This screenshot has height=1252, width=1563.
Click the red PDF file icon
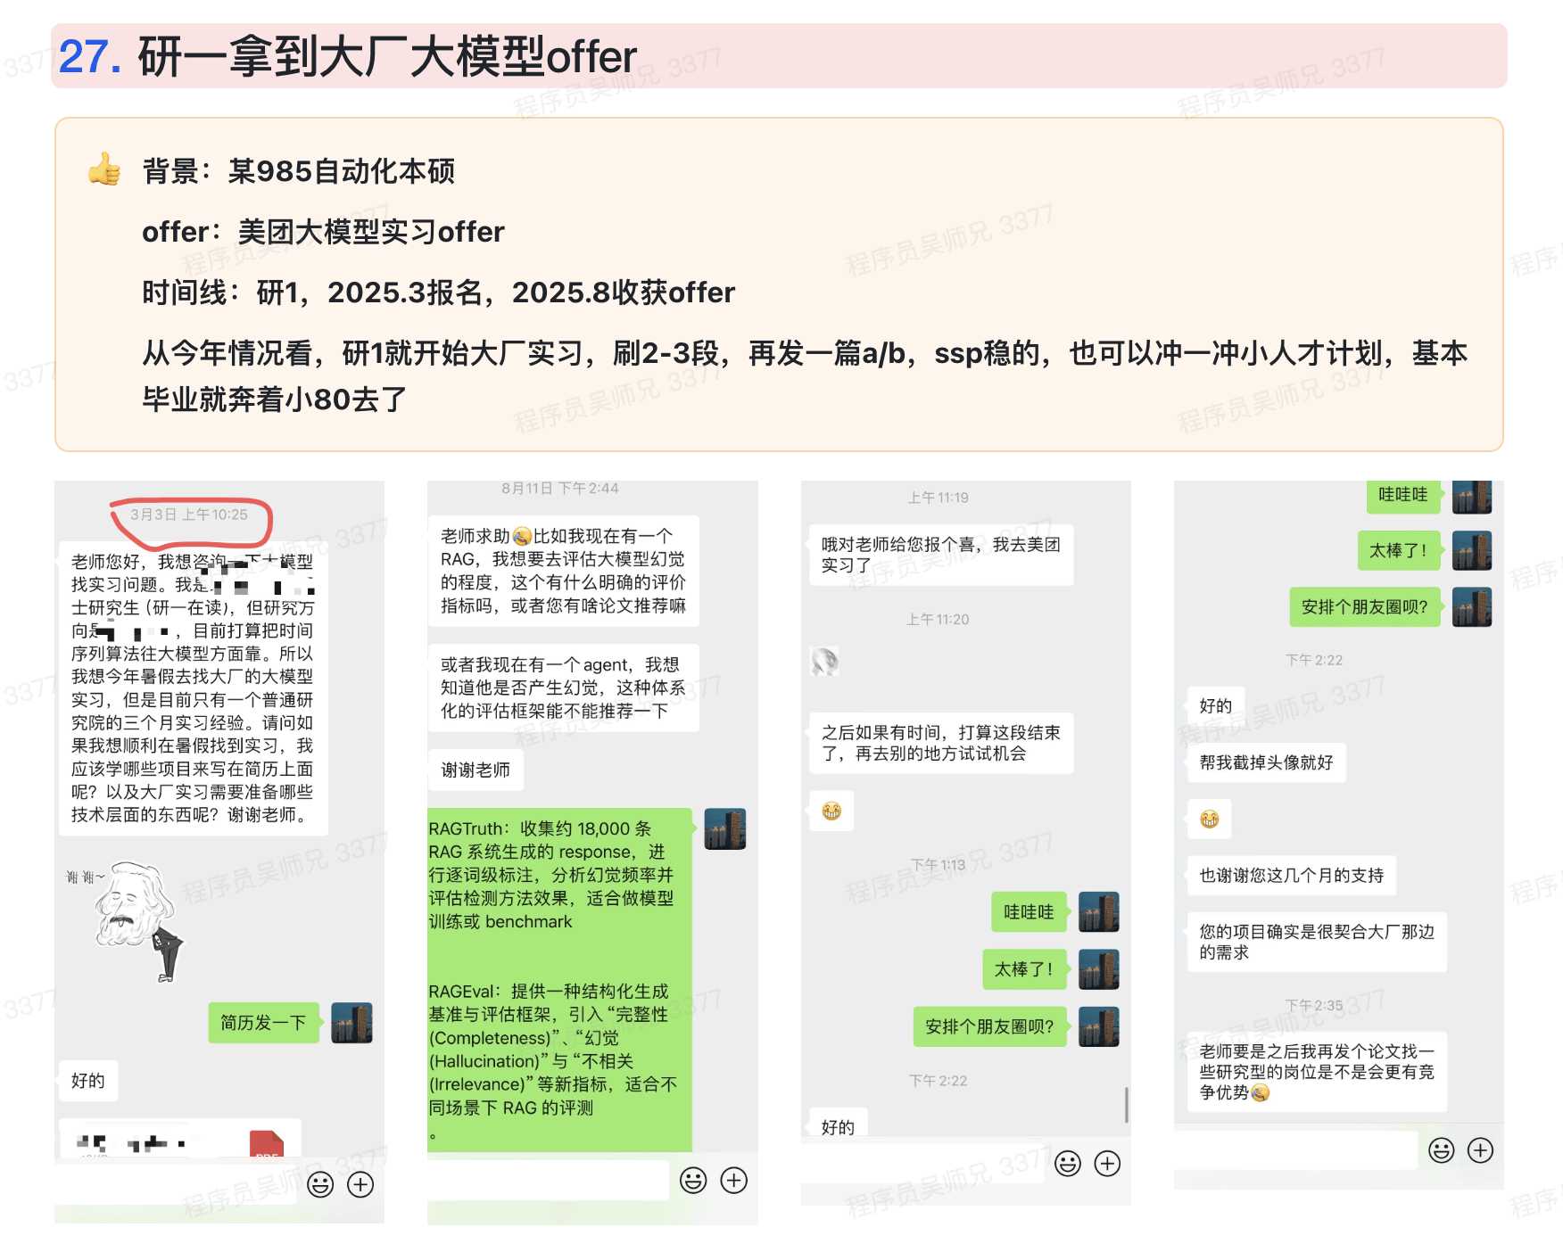(267, 1144)
